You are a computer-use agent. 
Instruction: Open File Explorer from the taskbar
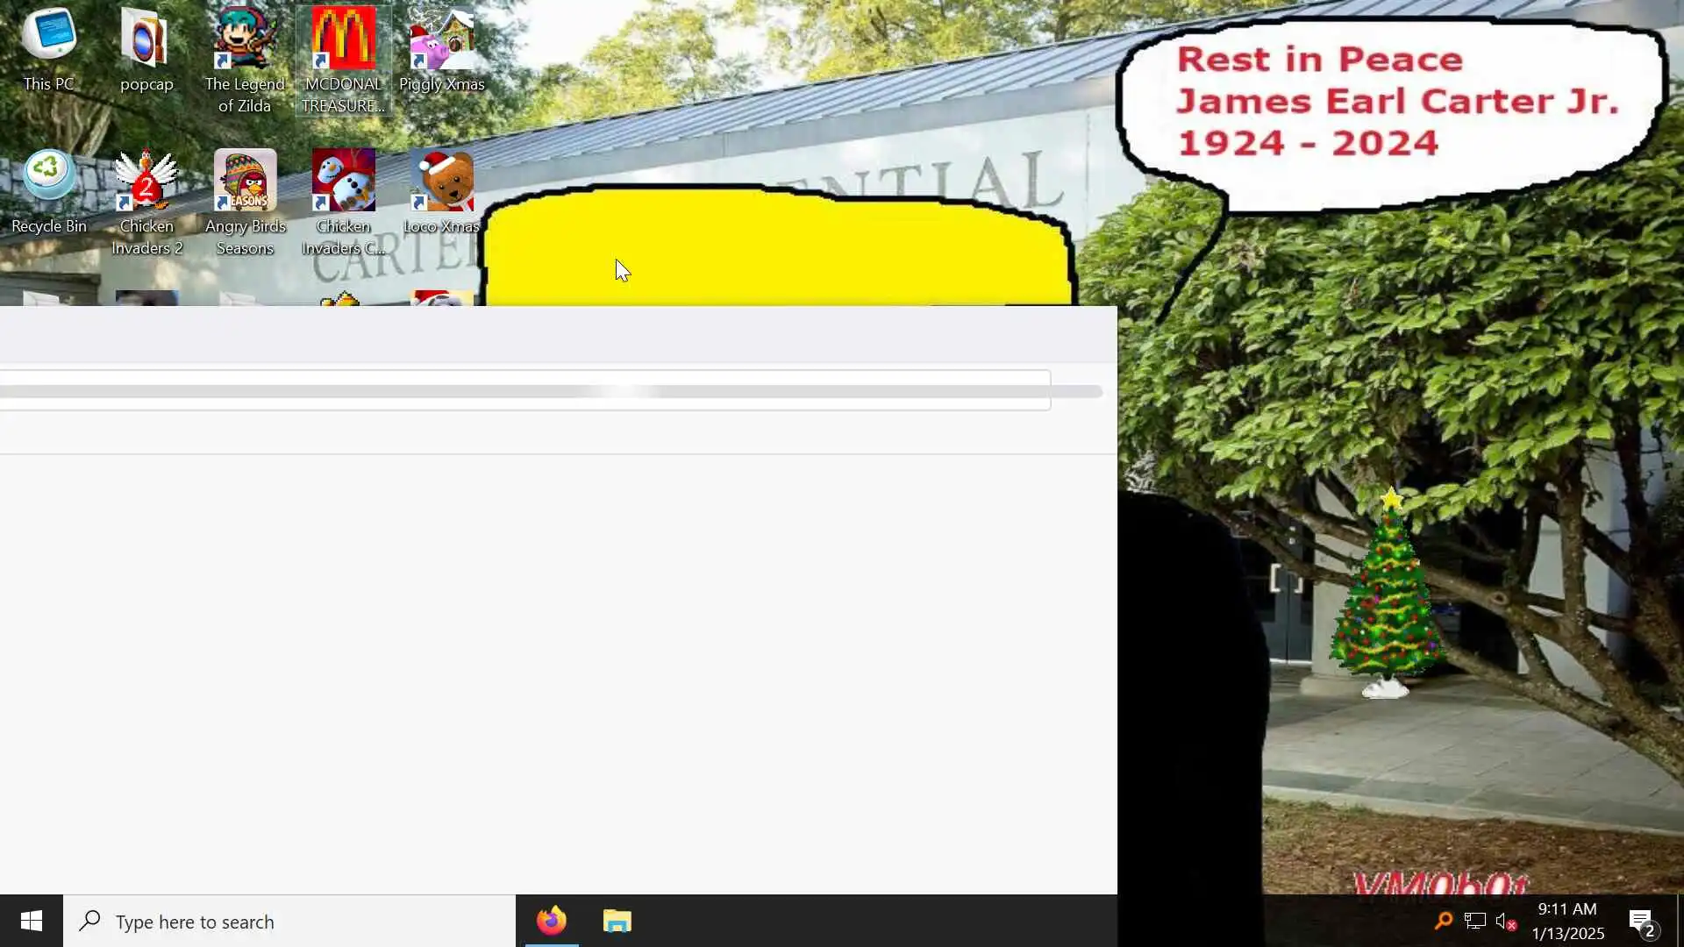coord(617,921)
